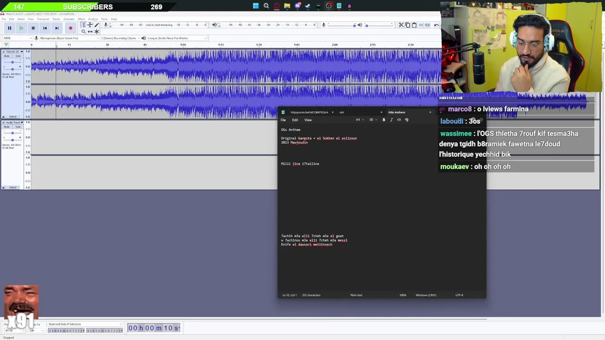Open the Effect menu
605x340 pixels.
coord(81,19)
